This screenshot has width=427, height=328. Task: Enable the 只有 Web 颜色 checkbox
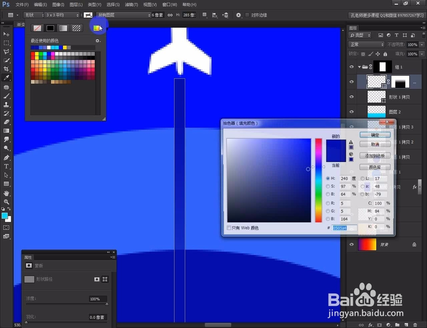pos(229,228)
